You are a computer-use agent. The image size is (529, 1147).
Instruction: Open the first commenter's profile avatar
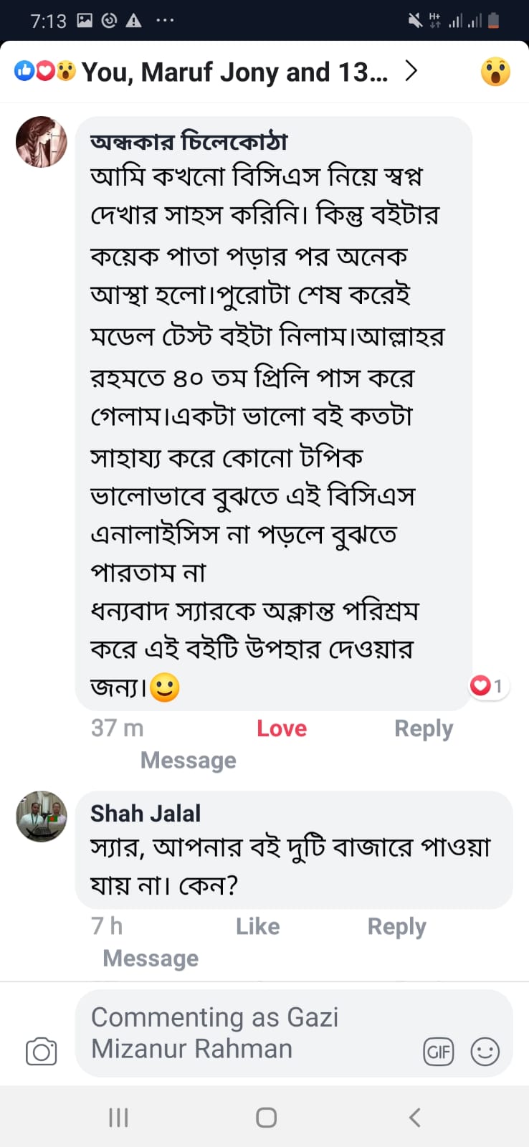(42, 142)
